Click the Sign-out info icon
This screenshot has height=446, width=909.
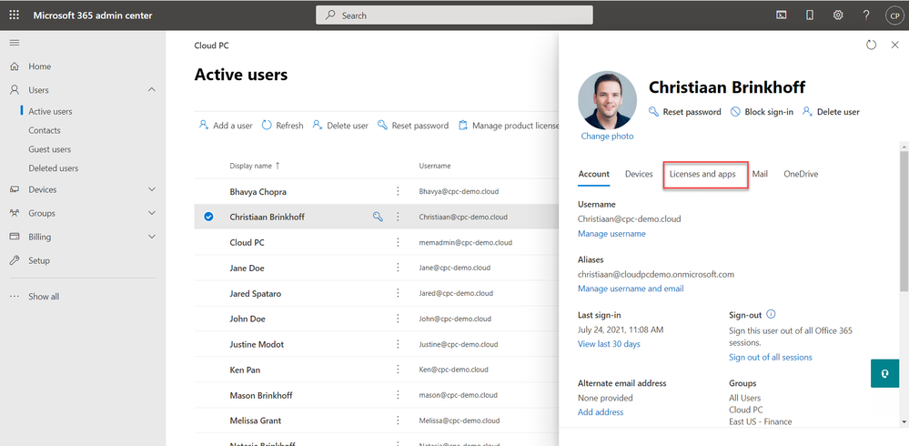point(771,314)
